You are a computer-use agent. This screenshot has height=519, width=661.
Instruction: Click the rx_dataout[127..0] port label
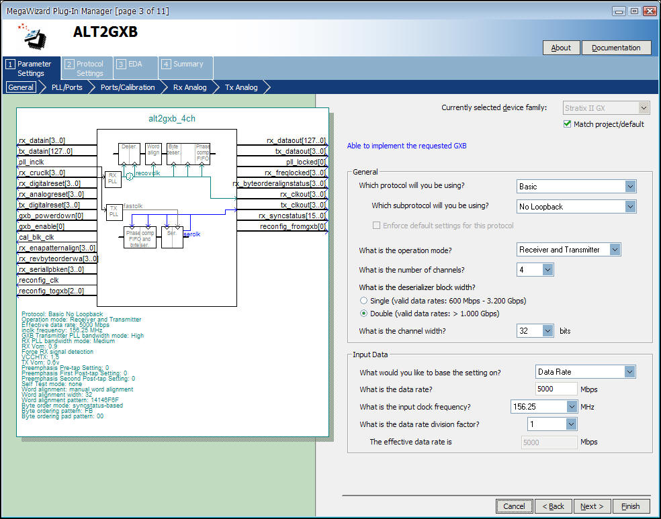296,140
